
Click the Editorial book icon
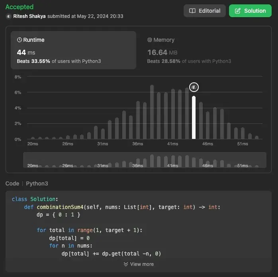(192, 11)
